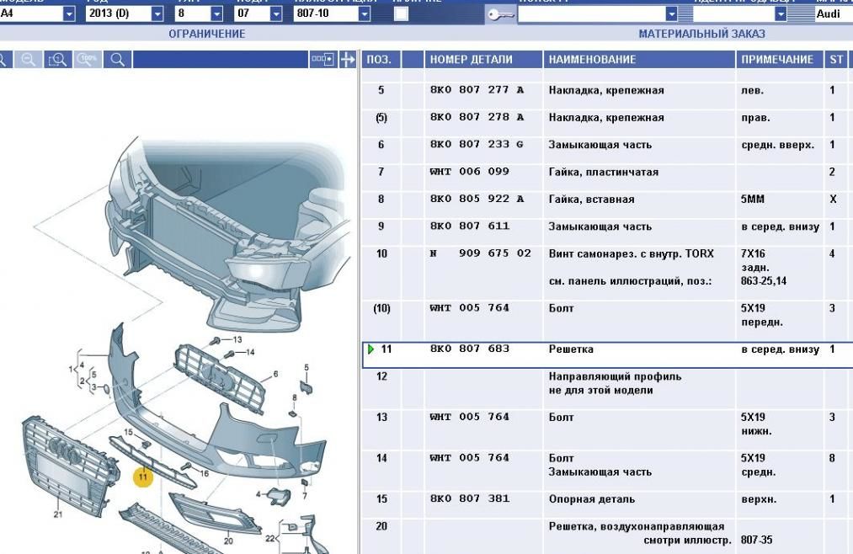
Task: Click the note 5MM in row 8
Action: pyautogui.click(x=752, y=199)
